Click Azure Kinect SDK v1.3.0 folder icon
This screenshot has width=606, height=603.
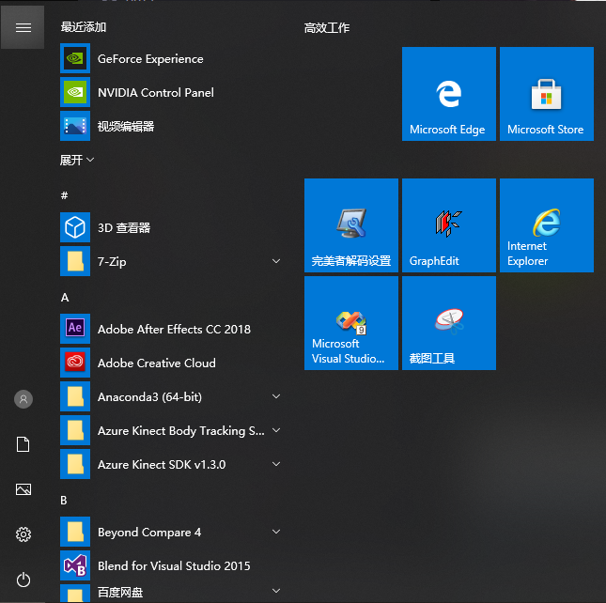[x=75, y=464]
